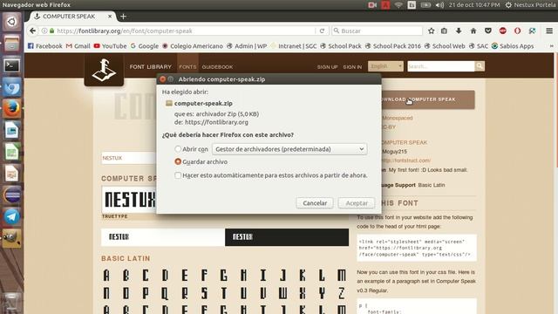
Task: Click SIGN IN in the header
Action: click(x=352, y=67)
